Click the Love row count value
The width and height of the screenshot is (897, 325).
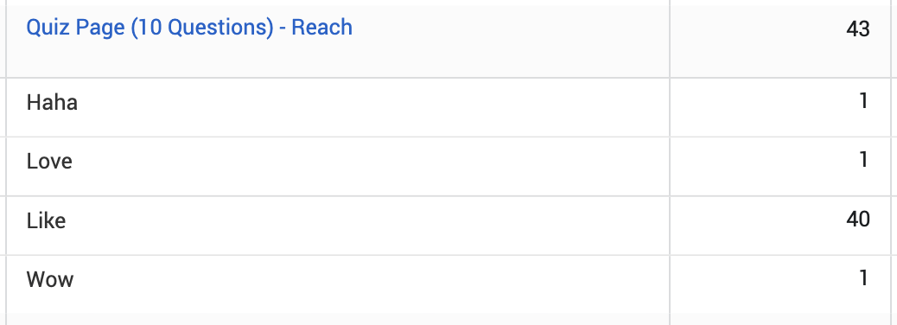click(864, 160)
